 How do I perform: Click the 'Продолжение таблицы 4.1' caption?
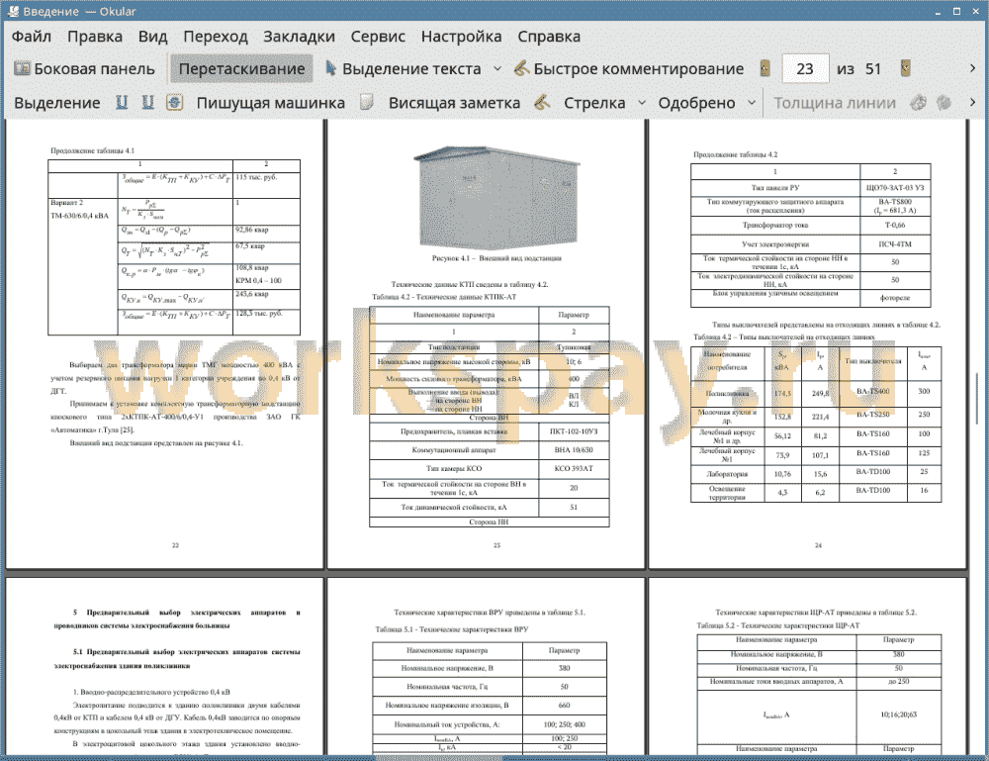[92, 150]
